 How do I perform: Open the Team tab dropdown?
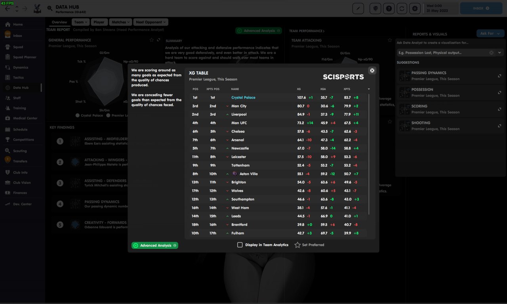click(x=80, y=22)
